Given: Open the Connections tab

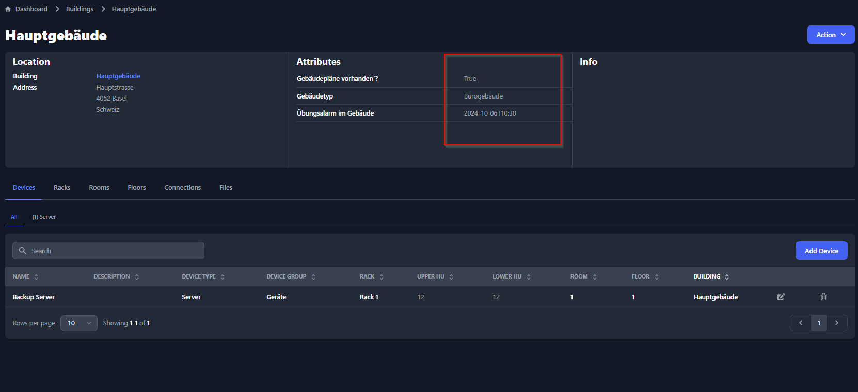Looking at the screenshot, I should tap(182, 188).
